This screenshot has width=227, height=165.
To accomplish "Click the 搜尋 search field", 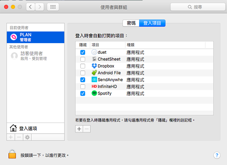I will 198,7.
